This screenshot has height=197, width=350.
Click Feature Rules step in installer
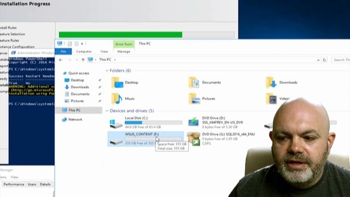click(9, 40)
